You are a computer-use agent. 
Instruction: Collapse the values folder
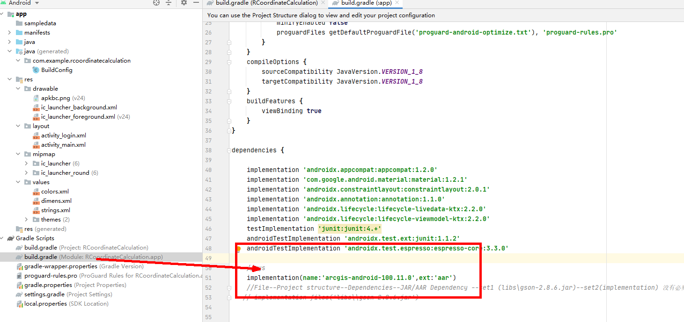click(18, 182)
